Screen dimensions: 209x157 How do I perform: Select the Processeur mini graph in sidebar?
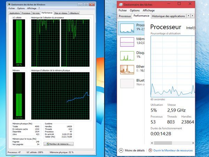(127, 28)
